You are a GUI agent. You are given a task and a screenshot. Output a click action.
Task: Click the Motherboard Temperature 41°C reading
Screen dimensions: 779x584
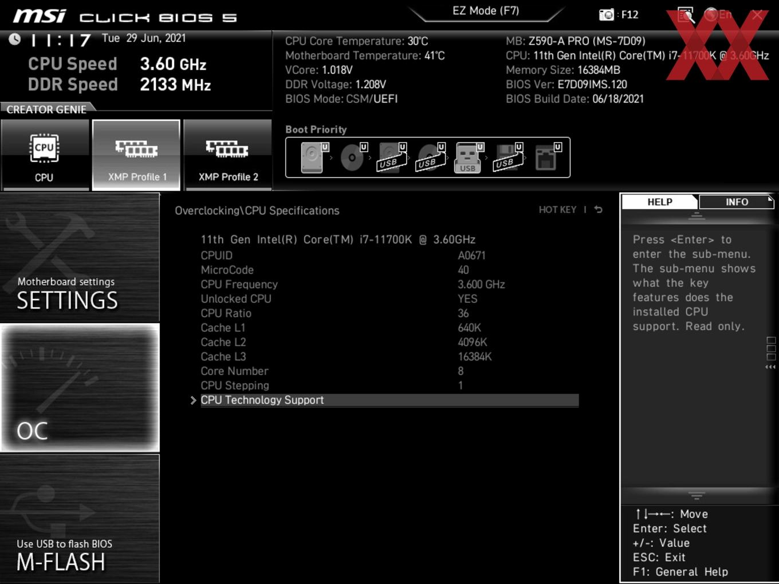pos(365,56)
